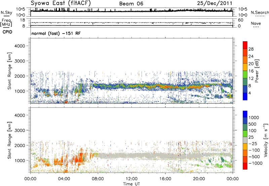Click the date label "25/Dec/2011"
Screen dimensions: 269x186
[215, 3]
